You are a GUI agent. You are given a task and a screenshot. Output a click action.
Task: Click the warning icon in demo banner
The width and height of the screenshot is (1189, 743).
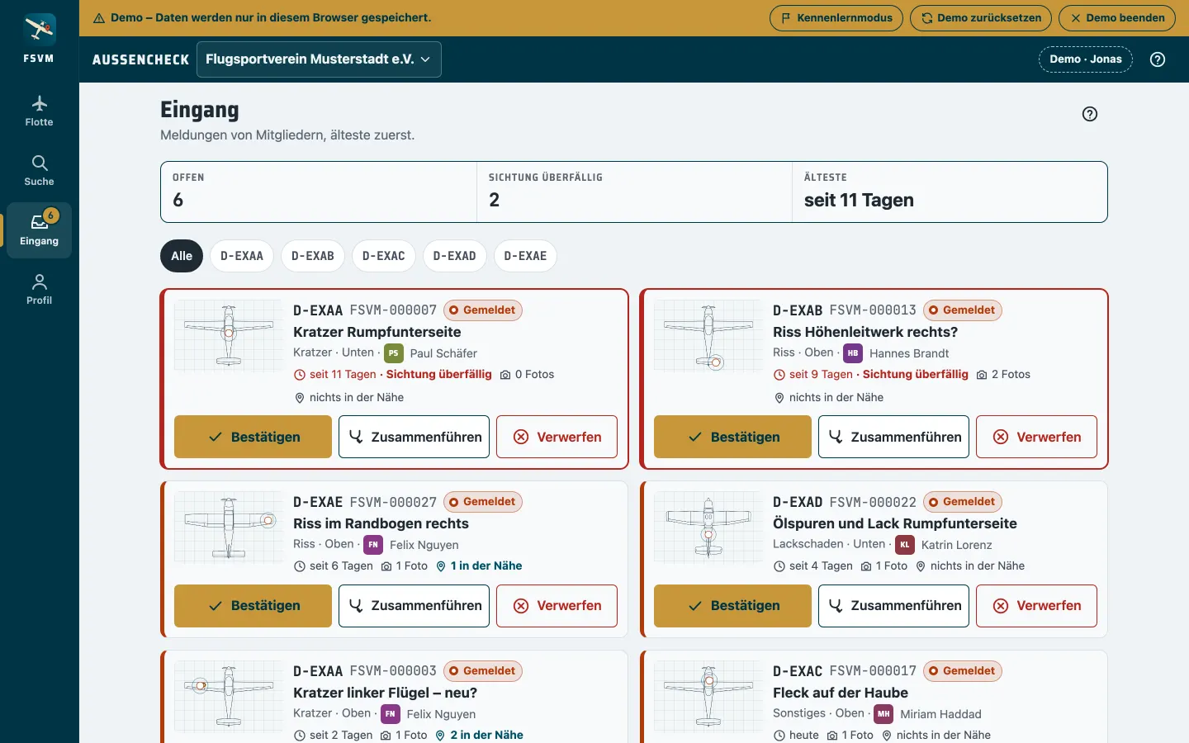coord(99,18)
